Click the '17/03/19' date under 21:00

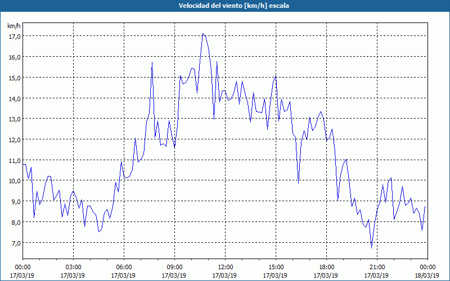pos(376,275)
